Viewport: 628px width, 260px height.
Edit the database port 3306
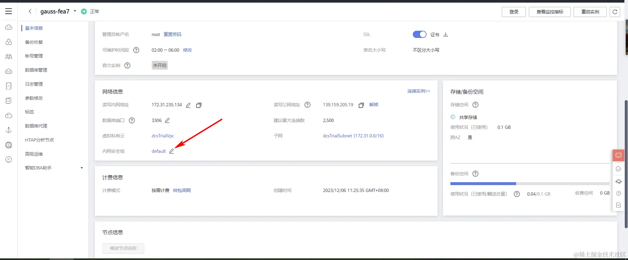167,120
